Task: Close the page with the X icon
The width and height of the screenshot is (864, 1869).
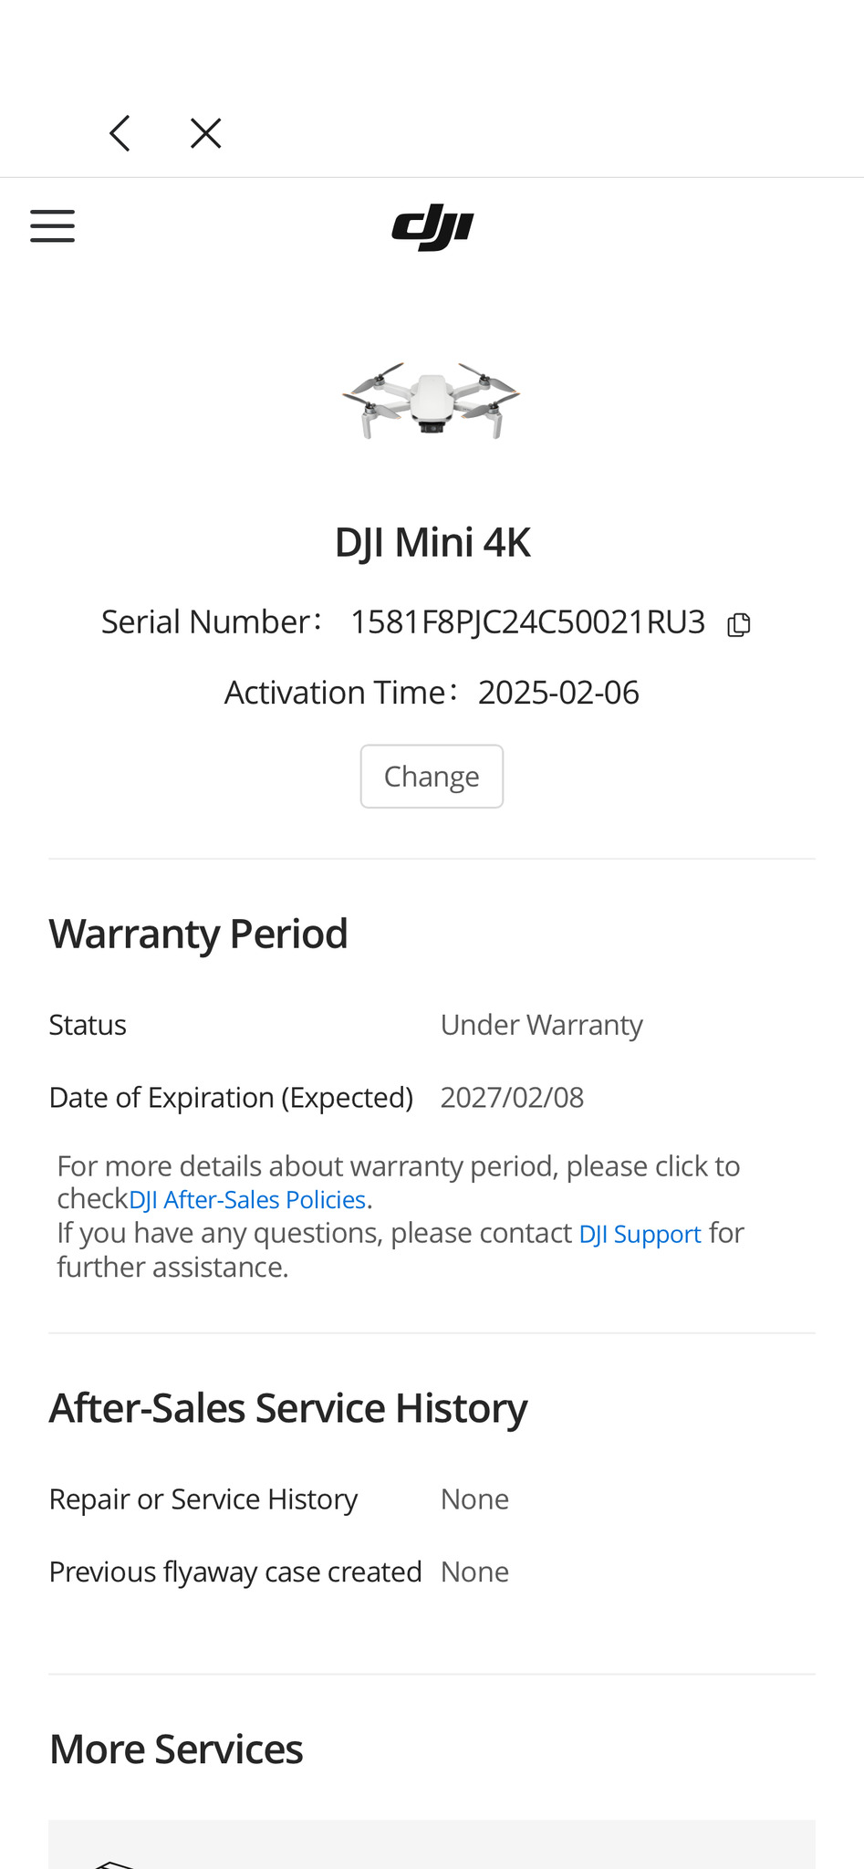Action: [205, 133]
